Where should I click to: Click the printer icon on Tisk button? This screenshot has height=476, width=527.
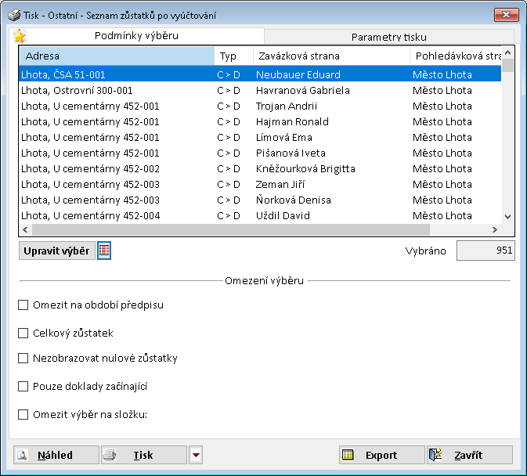(x=111, y=455)
